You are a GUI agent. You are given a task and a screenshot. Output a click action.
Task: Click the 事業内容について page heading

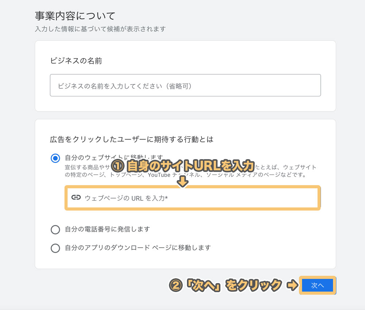[x=75, y=16]
